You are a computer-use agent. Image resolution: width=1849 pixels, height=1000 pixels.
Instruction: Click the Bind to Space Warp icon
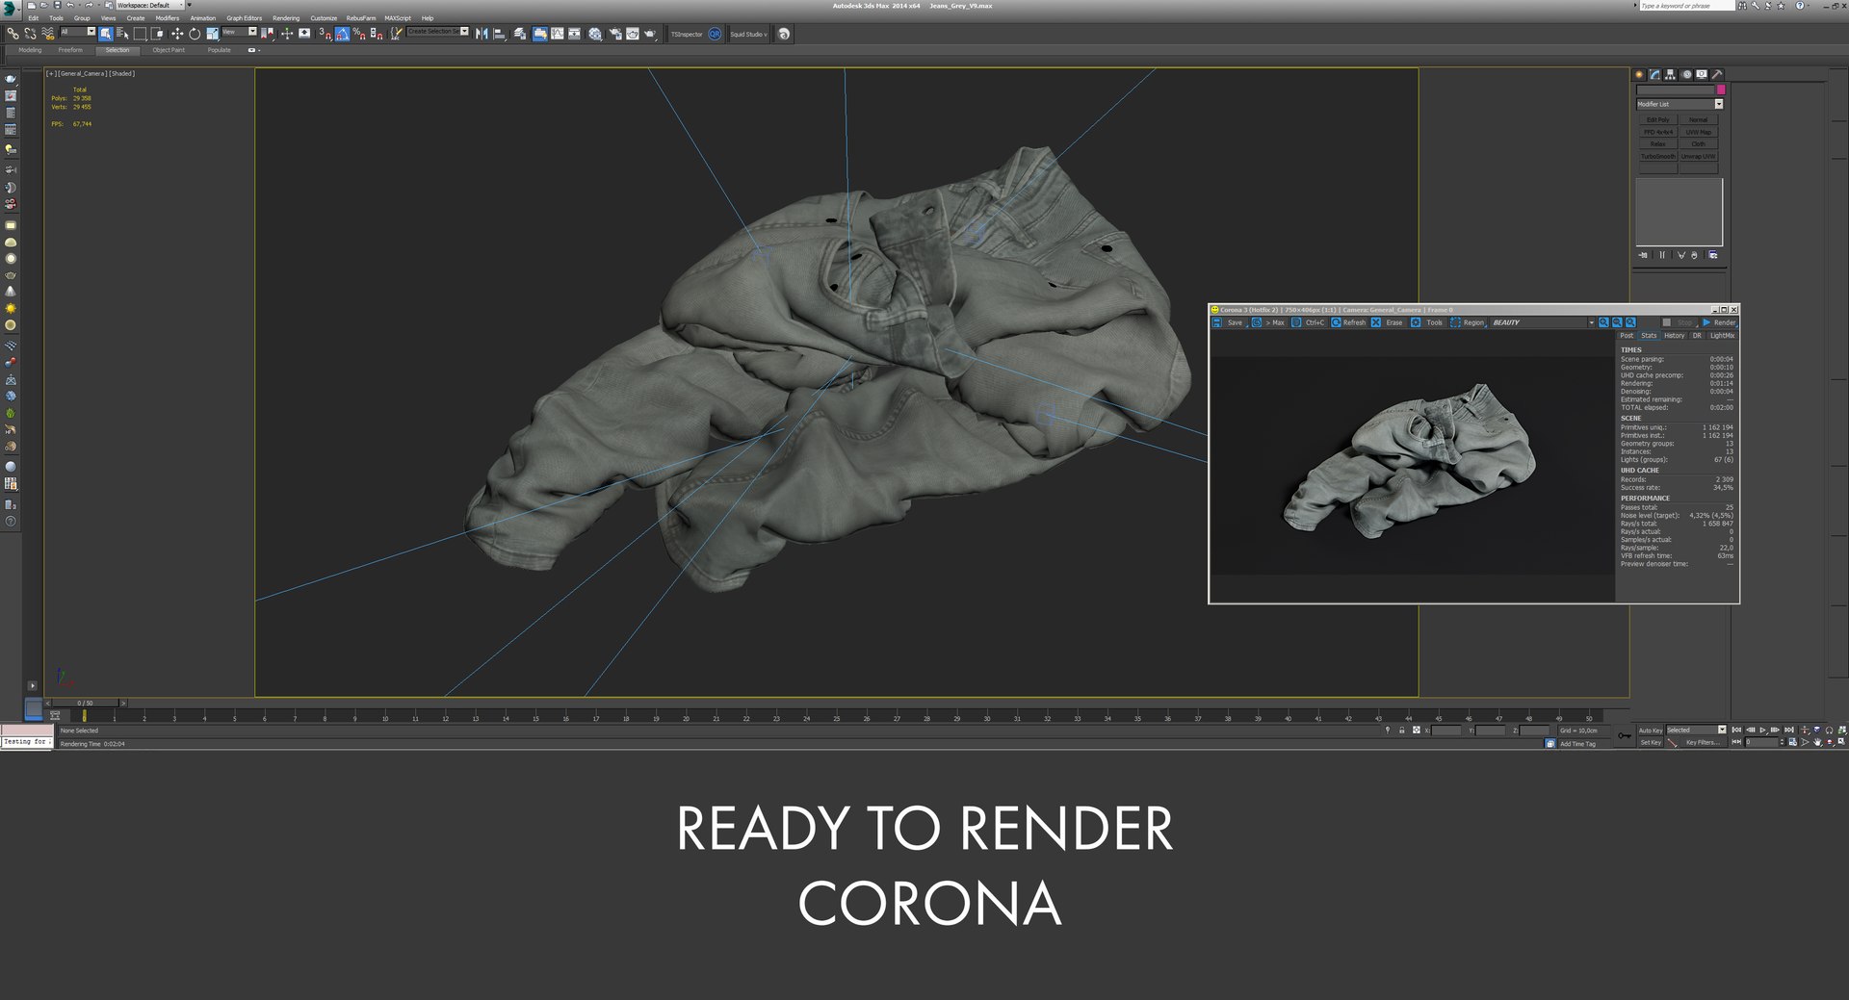click(x=48, y=34)
